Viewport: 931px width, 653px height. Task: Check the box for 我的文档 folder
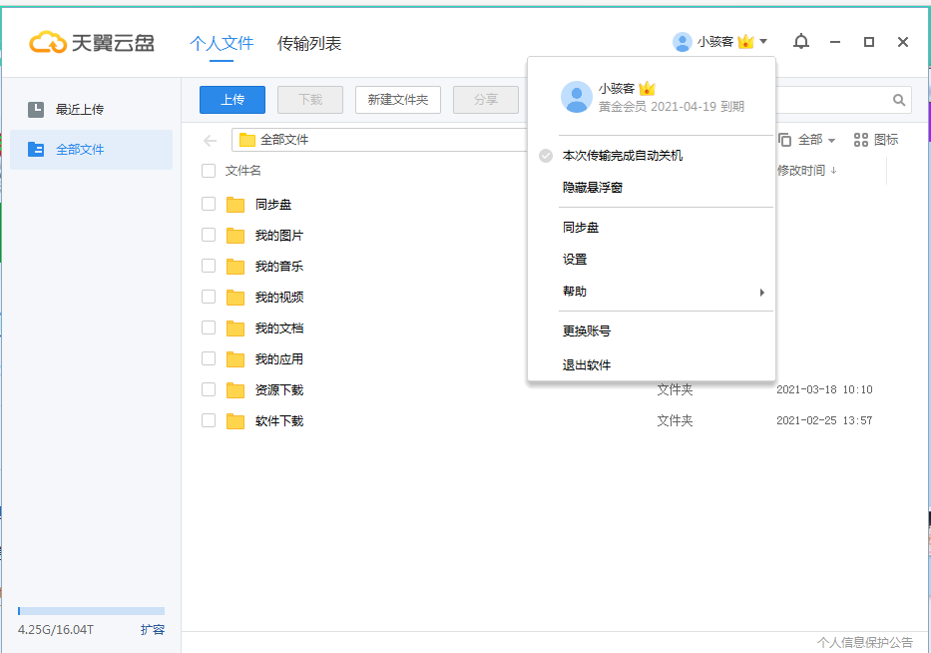coord(209,327)
